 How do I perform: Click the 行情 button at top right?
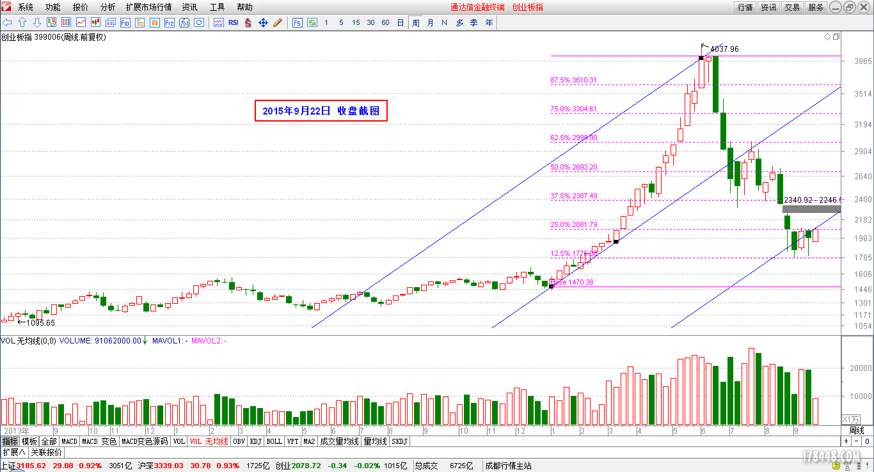tap(745, 7)
